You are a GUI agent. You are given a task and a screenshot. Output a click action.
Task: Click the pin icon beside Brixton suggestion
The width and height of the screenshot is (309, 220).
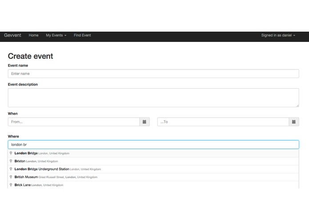[x=11, y=161]
